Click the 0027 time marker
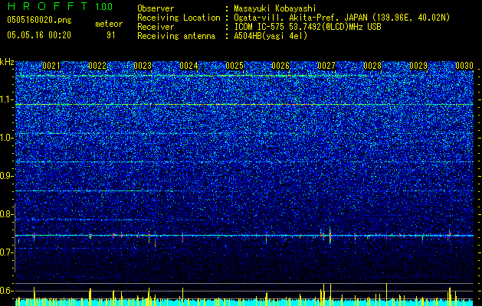The width and height of the screenshot is (482, 306). coord(326,66)
